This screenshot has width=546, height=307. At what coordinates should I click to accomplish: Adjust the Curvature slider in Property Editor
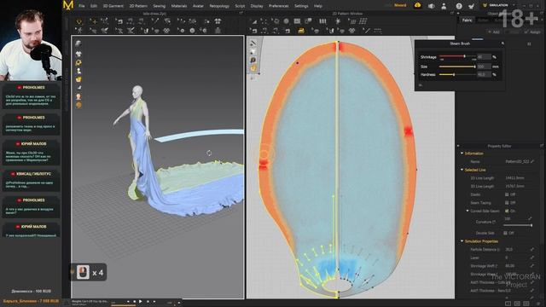[518, 225]
